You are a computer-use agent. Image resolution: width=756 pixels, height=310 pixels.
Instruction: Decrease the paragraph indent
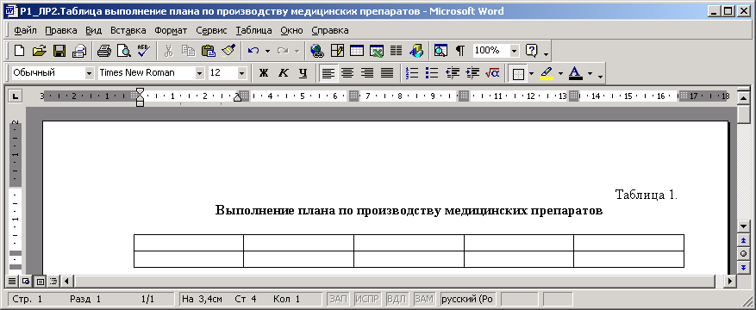point(453,72)
